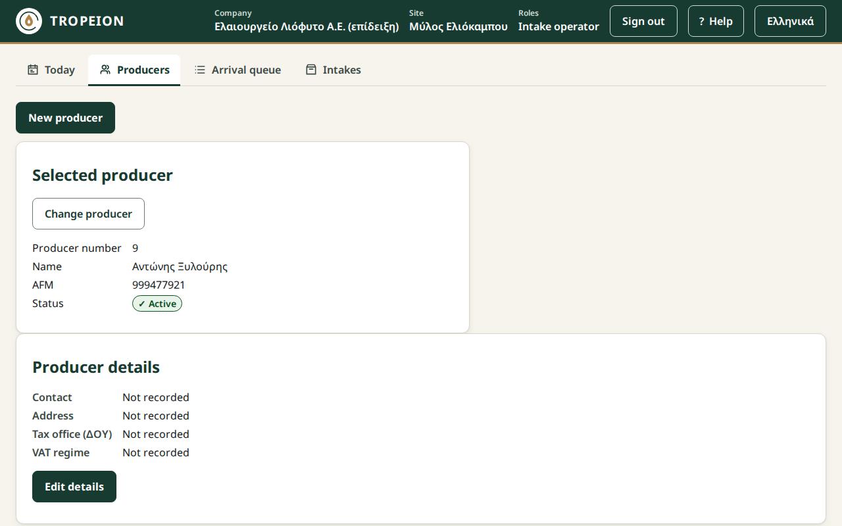
Task: Click Tax office (ΔΟΥ) Not recorded value
Action: pyautogui.click(x=156, y=434)
